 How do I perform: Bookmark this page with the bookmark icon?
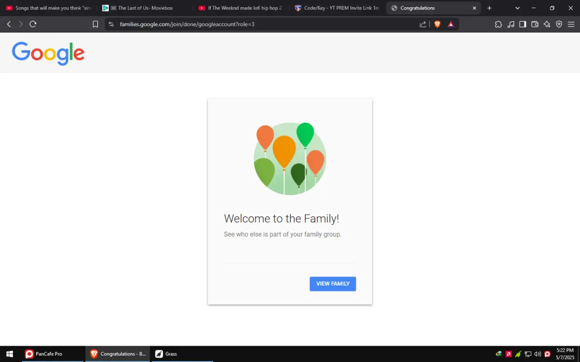[x=95, y=24]
